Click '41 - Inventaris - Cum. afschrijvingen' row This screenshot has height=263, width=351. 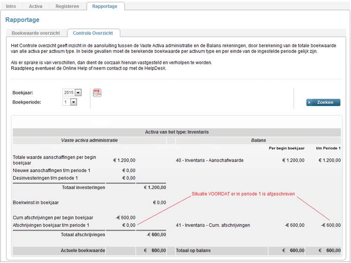(x=258, y=225)
